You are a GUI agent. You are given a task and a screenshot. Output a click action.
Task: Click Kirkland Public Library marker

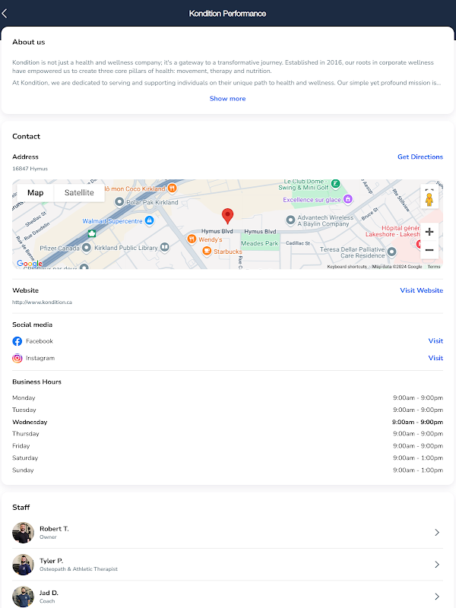click(165, 247)
